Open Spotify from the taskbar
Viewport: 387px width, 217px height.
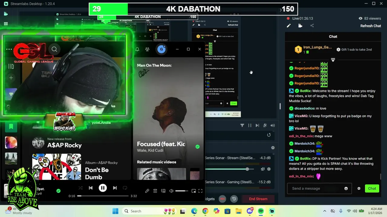click(261, 211)
